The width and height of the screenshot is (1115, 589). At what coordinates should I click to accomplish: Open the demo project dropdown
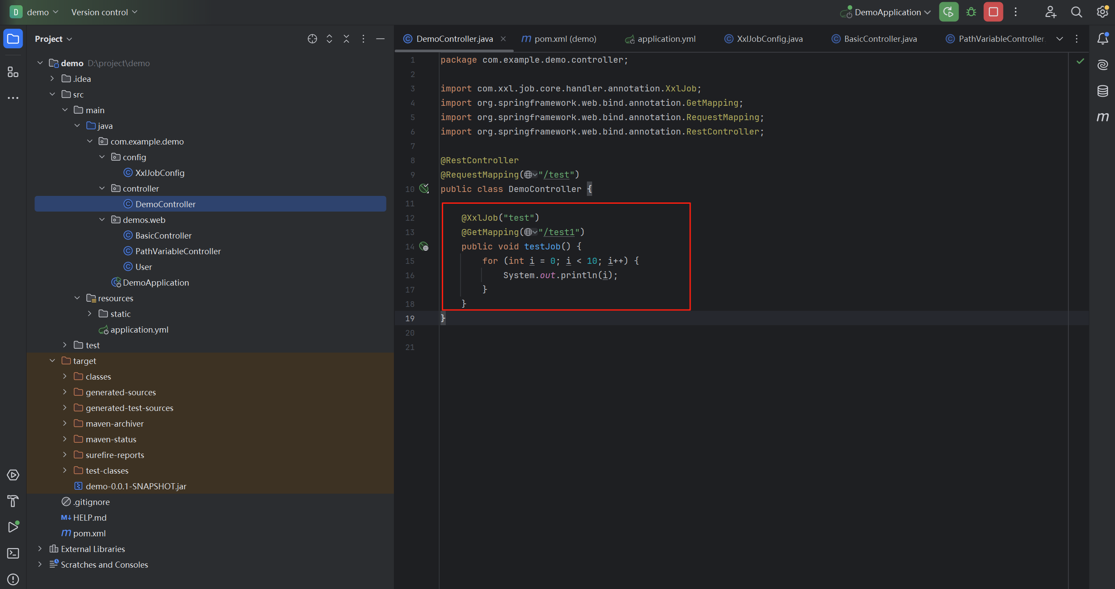tap(35, 12)
